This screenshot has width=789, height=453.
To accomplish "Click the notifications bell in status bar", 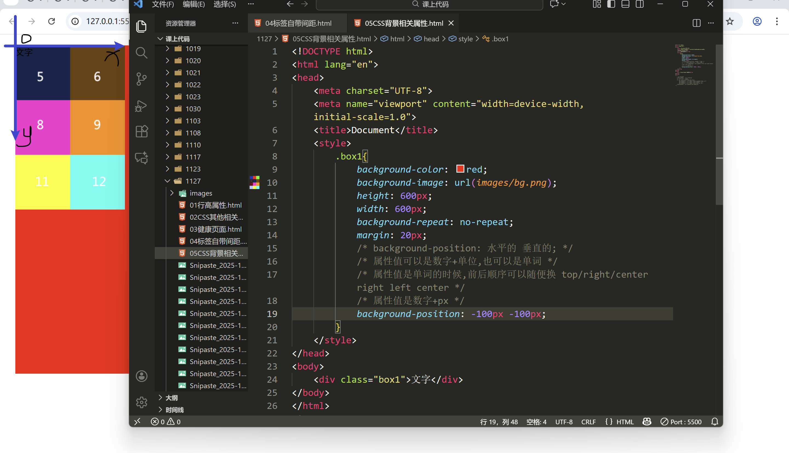I will (x=715, y=422).
